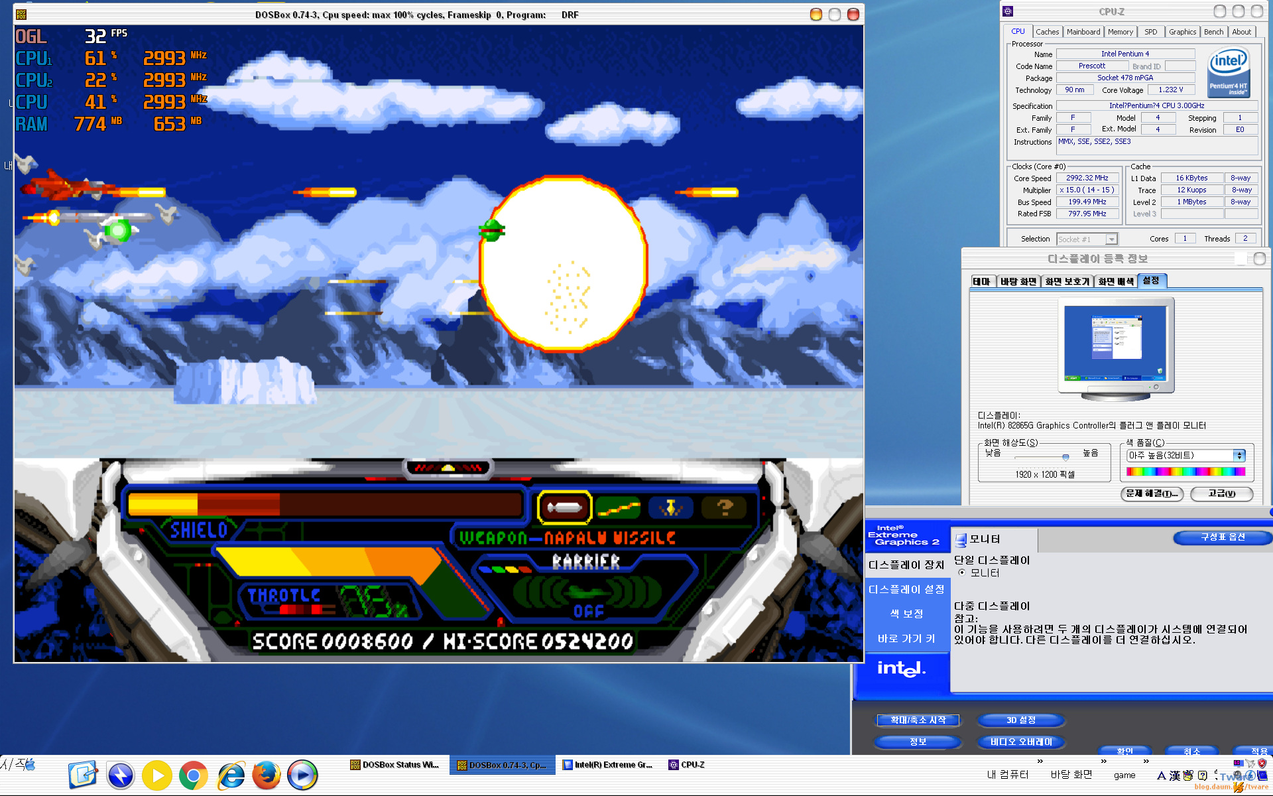
Task: Launch Windows Media Player icon
Action: point(302,775)
